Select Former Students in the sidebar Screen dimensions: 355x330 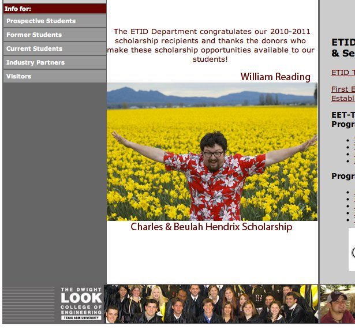55,35
